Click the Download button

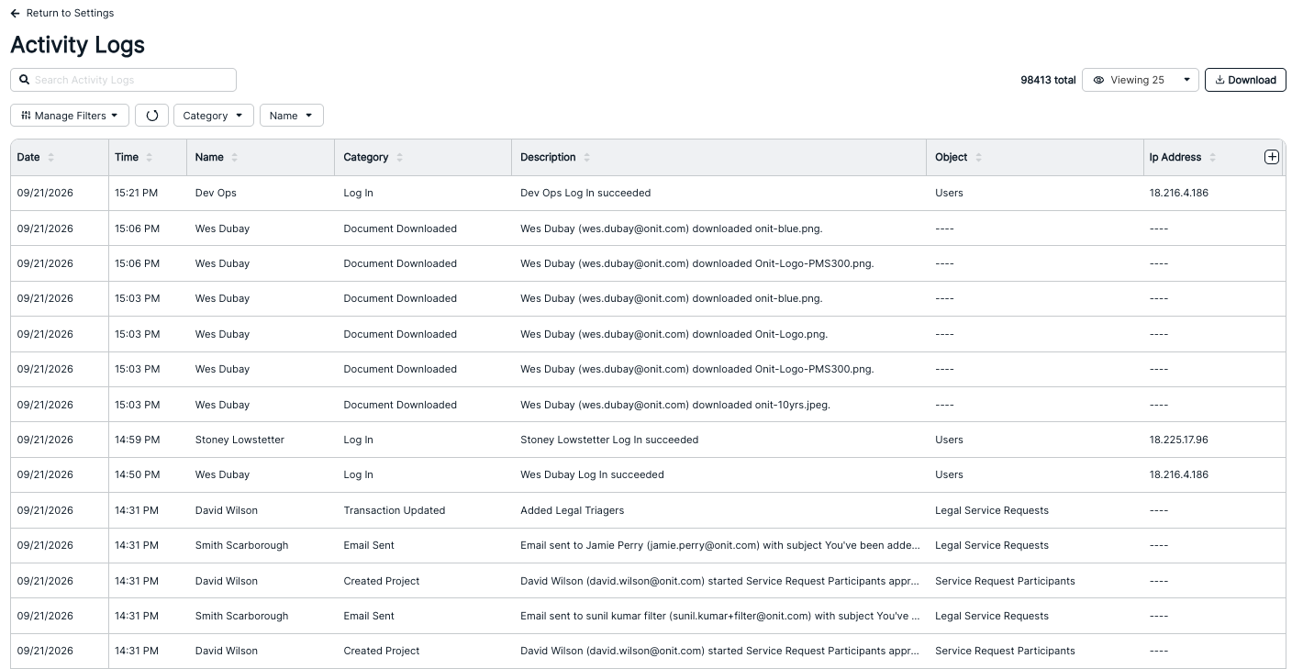click(1245, 80)
